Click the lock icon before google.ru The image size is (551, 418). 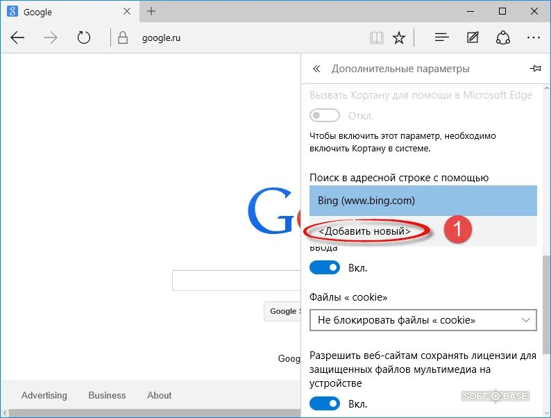[x=123, y=37]
